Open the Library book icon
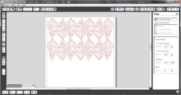The height and width of the screenshot is (95, 181). coord(3,60)
